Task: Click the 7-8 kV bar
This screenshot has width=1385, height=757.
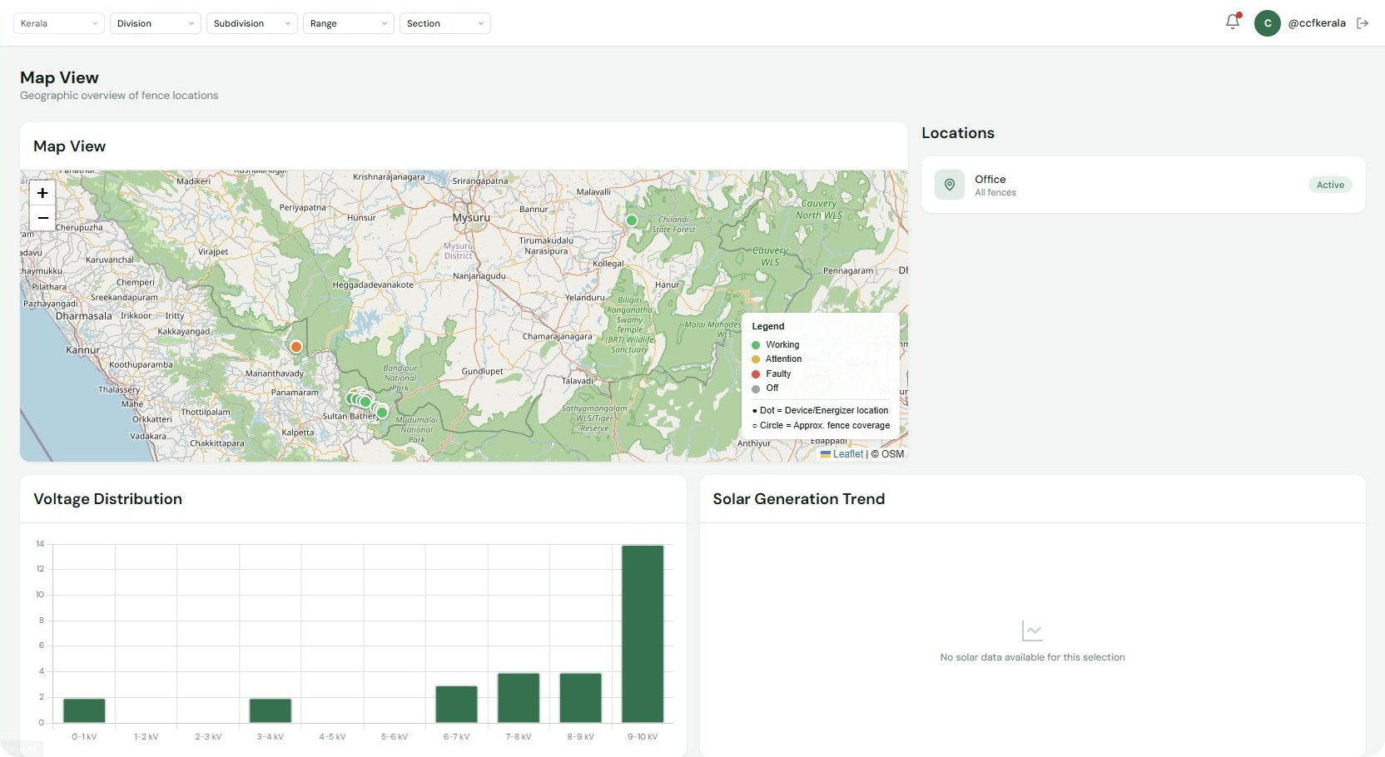Action: tap(519, 698)
